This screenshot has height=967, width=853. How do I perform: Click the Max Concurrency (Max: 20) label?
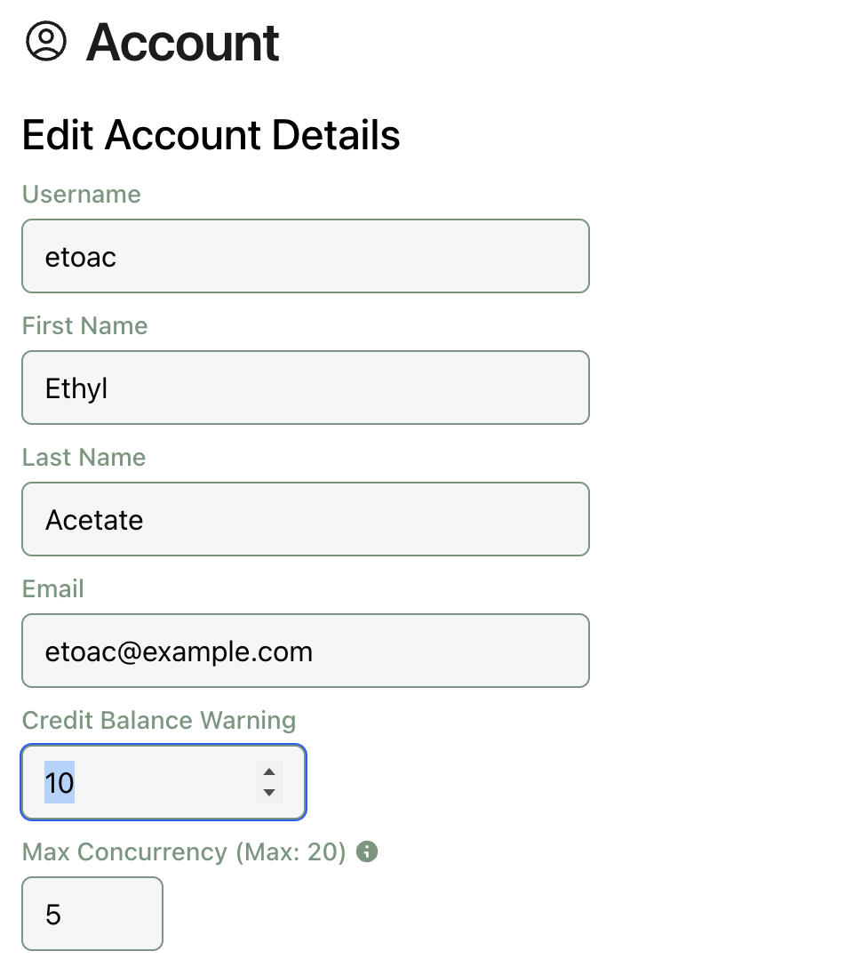[183, 852]
